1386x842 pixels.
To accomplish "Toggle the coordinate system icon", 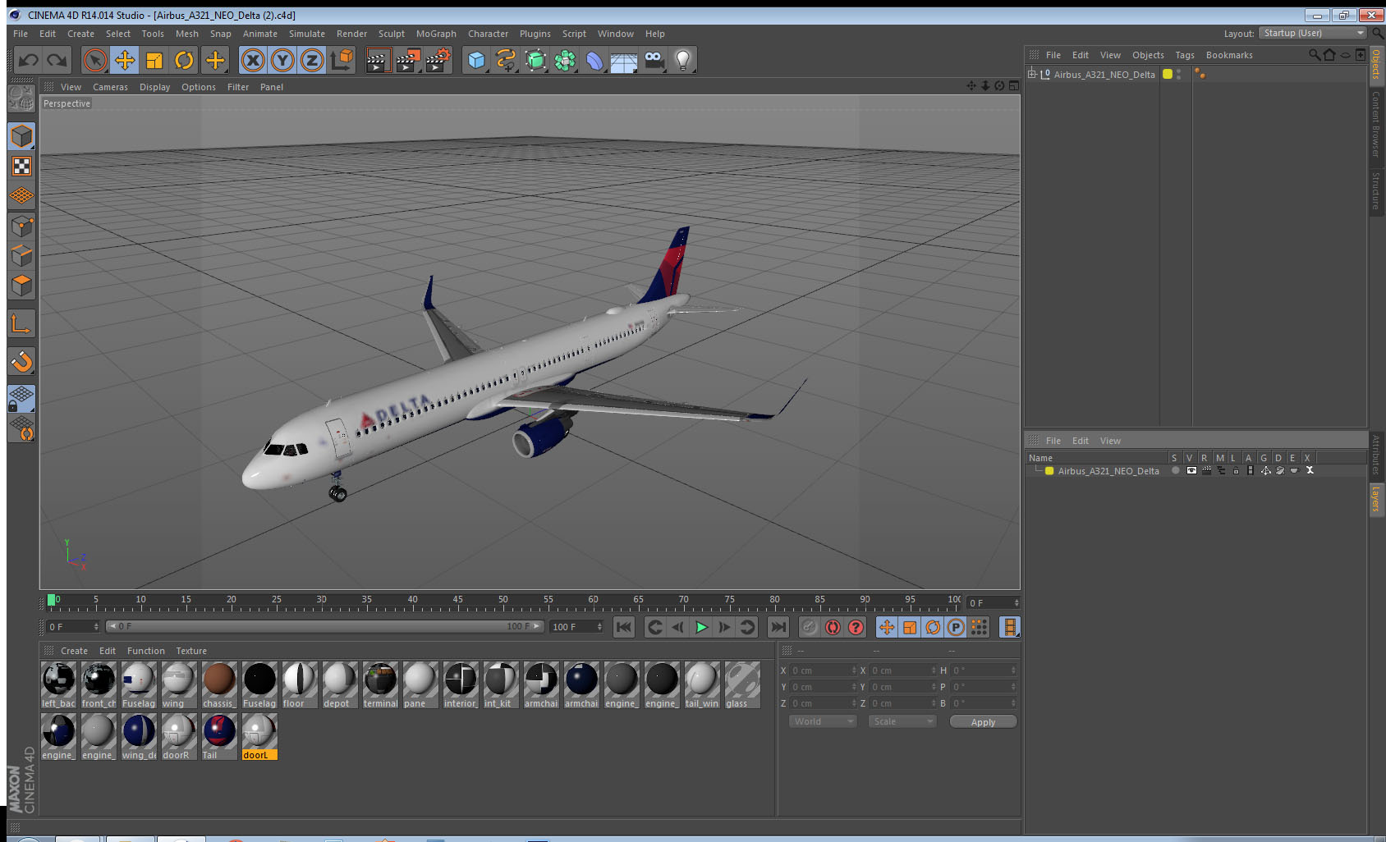I will [342, 60].
